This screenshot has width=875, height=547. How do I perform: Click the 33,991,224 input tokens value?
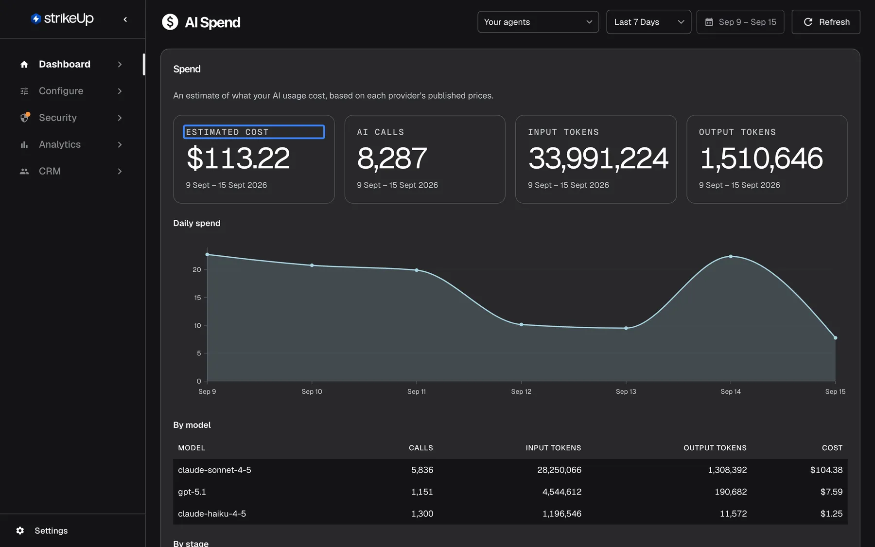(598, 158)
